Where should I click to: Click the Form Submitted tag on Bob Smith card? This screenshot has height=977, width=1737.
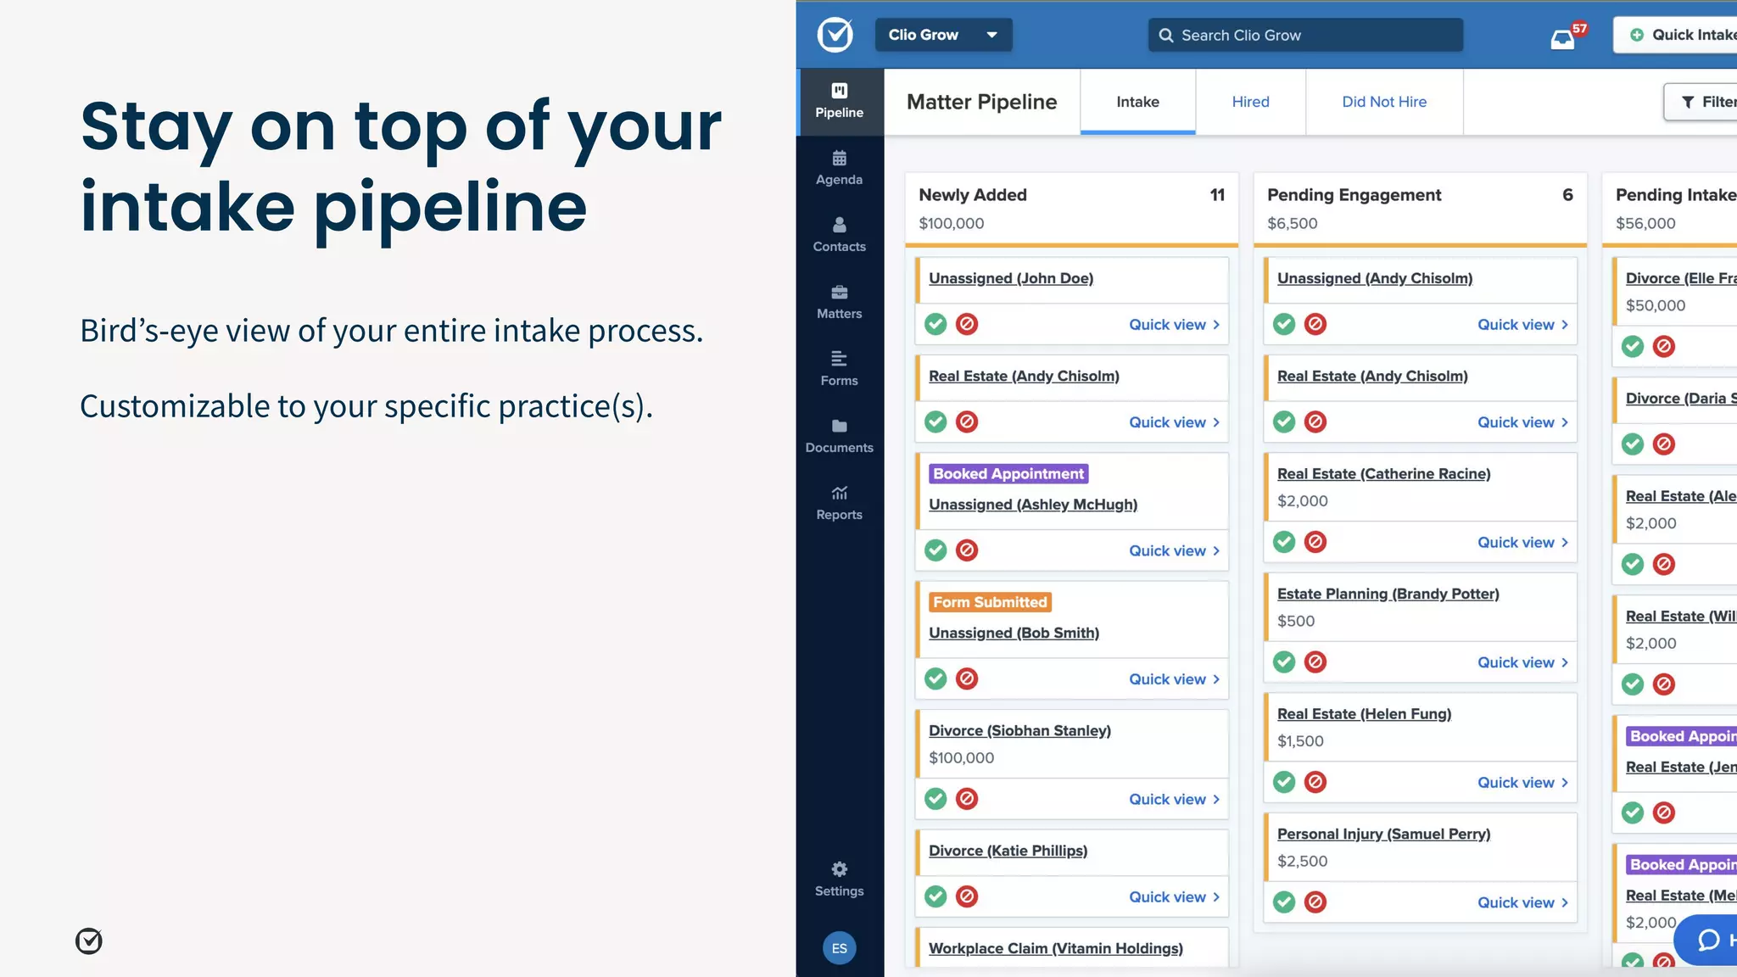pos(990,602)
